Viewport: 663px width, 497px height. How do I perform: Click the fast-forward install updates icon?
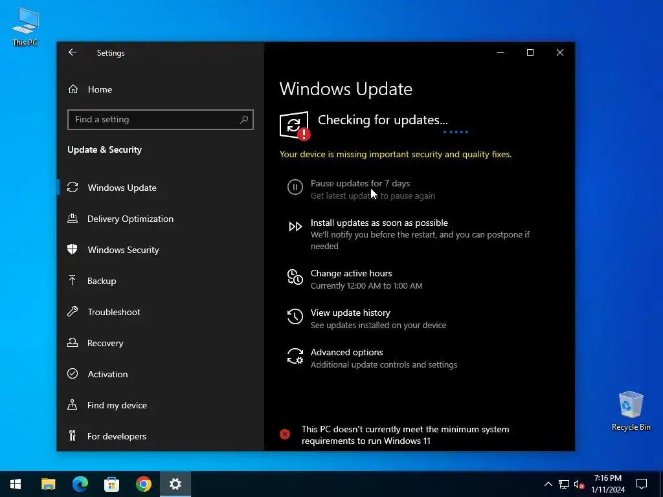point(295,226)
